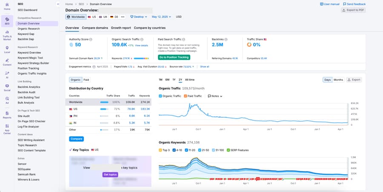
Task: Switch distribution to Paid
Action: pos(86,80)
